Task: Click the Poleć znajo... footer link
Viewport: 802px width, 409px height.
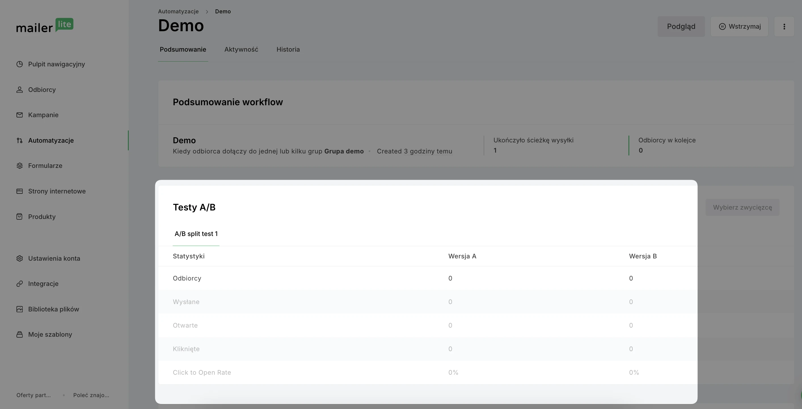Action: point(91,395)
